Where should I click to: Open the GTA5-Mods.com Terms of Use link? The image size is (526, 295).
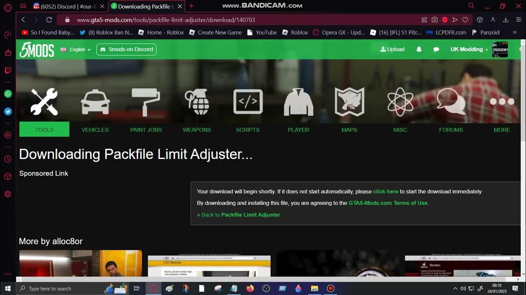point(388,203)
